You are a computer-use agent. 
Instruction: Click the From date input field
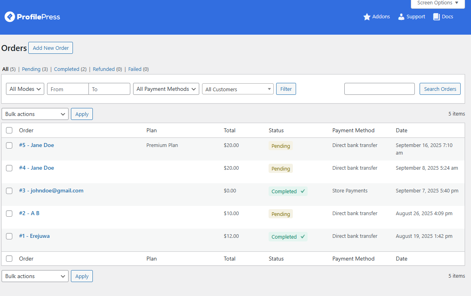pyautogui.click(x=68, y=89)
